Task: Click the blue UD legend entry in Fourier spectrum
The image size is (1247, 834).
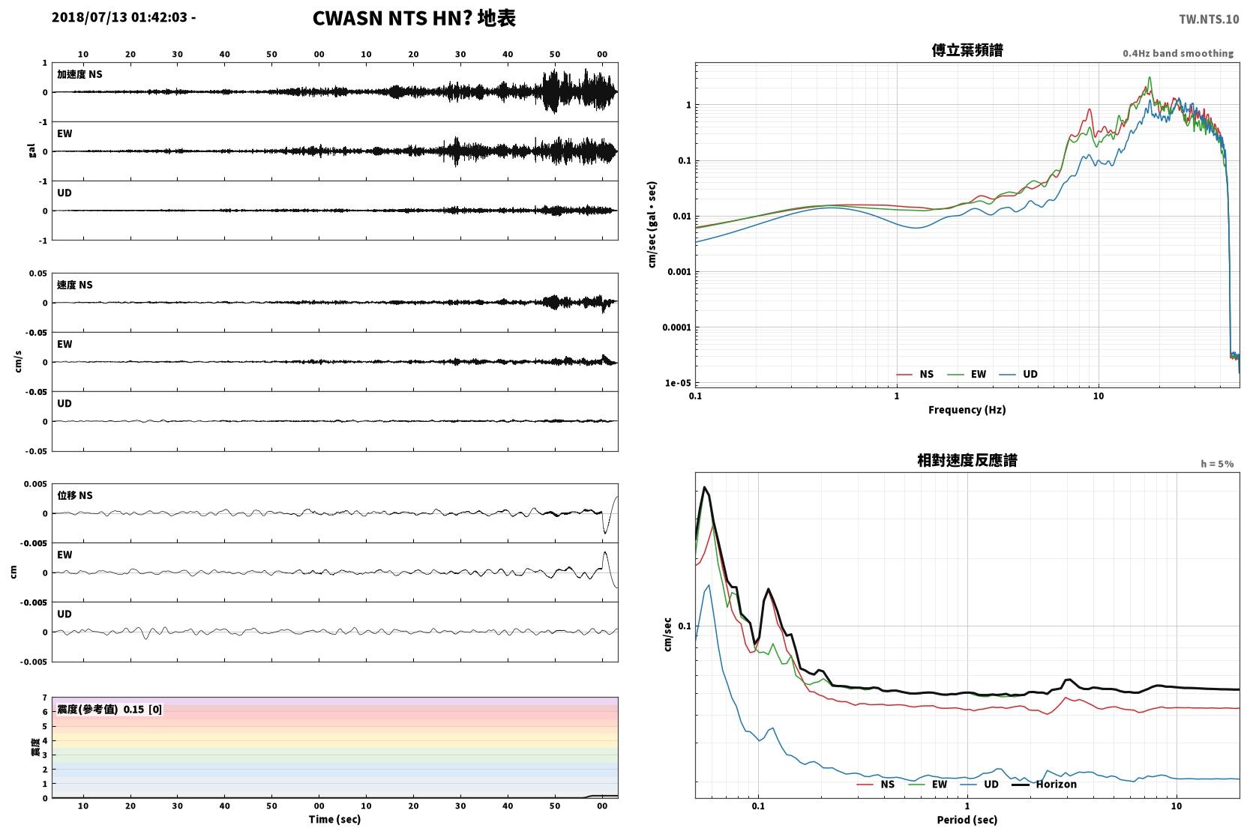Action: point(1018,374)
